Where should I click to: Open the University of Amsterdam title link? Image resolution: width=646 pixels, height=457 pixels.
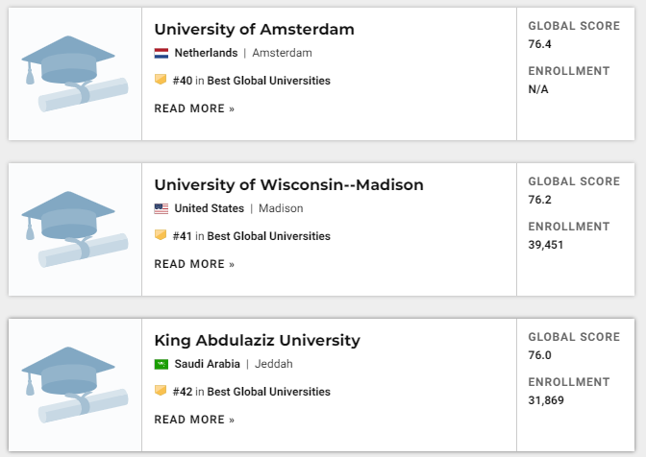tap(254, 29)
